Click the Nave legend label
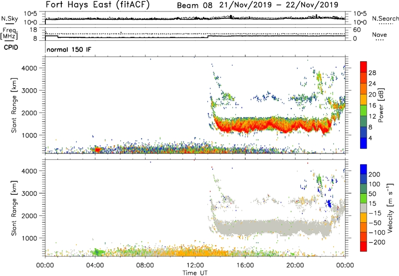Viewport: 399px width, 276px height. (x=380, y=34)
